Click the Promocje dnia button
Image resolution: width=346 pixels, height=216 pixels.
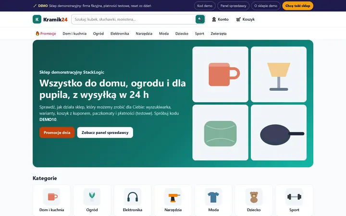pyautogui.click(x=57, y=132)
